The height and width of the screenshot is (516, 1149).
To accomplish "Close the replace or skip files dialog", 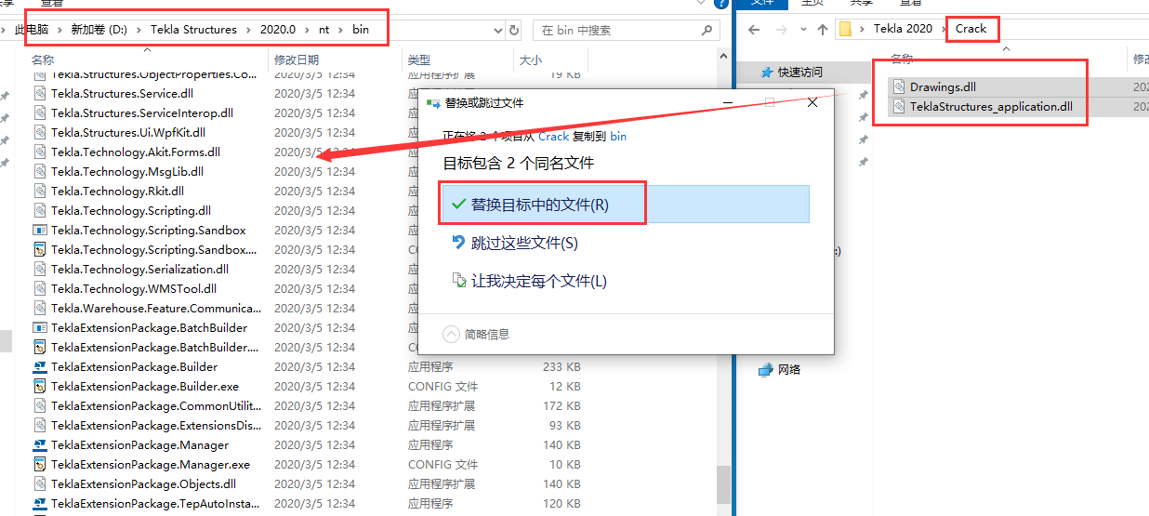I will point(812,103).
